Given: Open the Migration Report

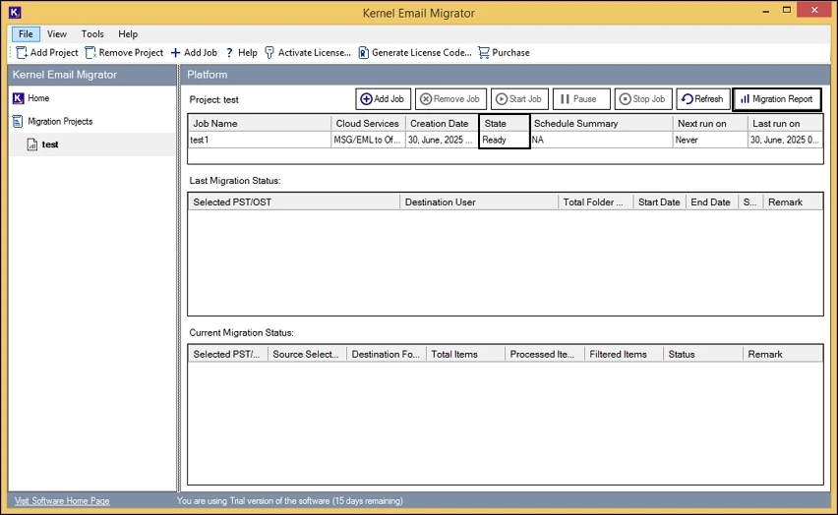Looking at the screenshot, I should pyautogui.click(x=777, y=99).
